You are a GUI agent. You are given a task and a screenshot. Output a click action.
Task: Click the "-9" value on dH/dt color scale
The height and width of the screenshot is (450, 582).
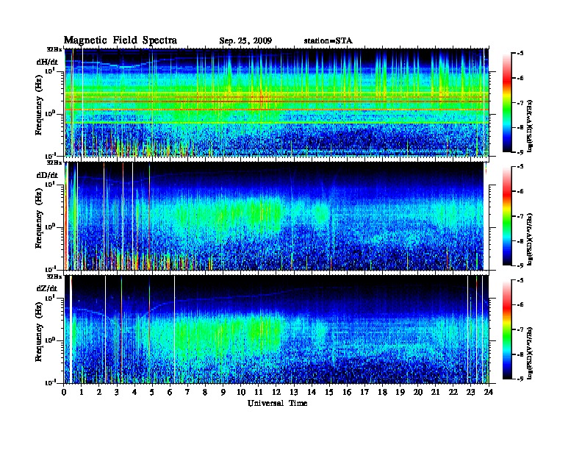pos(520,152)
